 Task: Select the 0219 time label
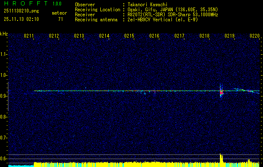(230, 35)
